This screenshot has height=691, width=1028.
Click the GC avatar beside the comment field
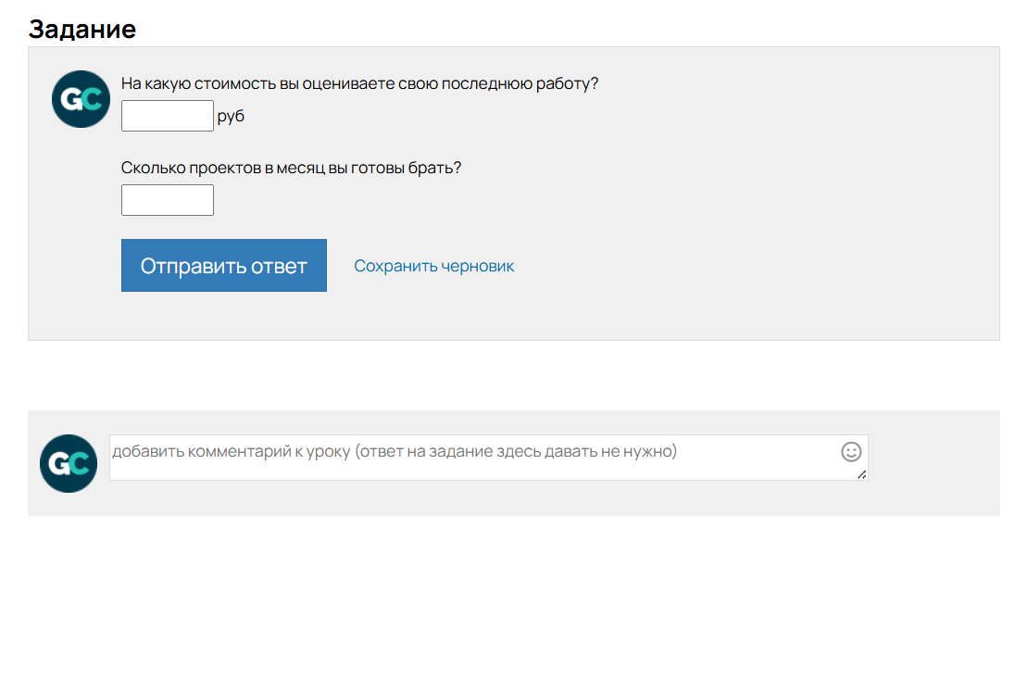click(68, 462)
